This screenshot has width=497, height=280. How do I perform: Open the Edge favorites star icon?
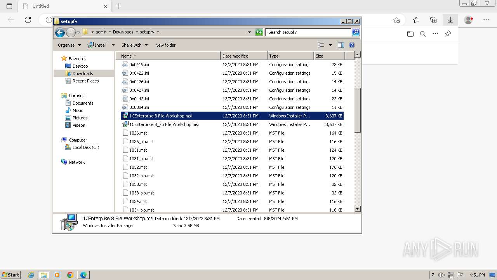416,20
